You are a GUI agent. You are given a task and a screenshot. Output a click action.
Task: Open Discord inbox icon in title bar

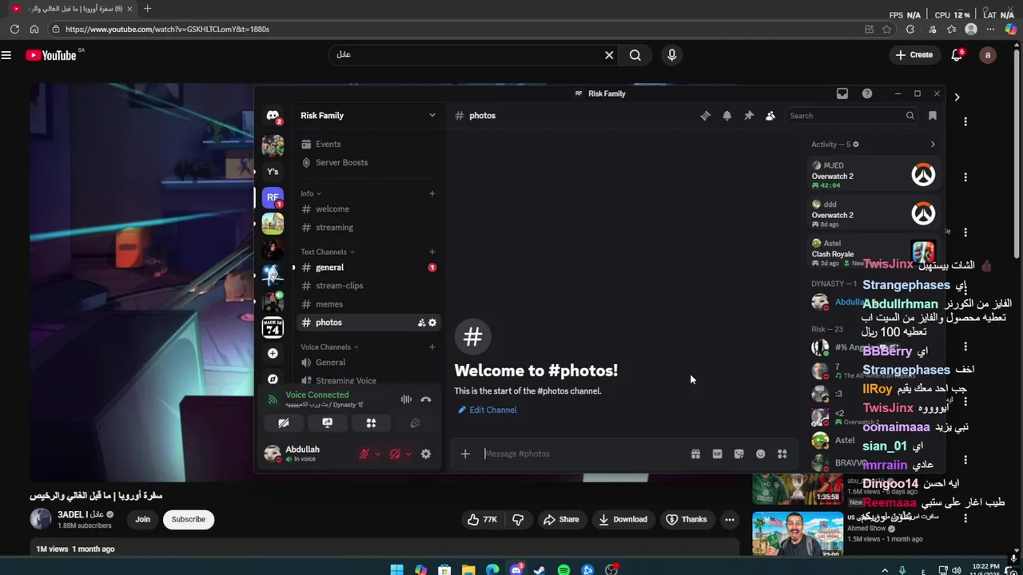(842, 93)
